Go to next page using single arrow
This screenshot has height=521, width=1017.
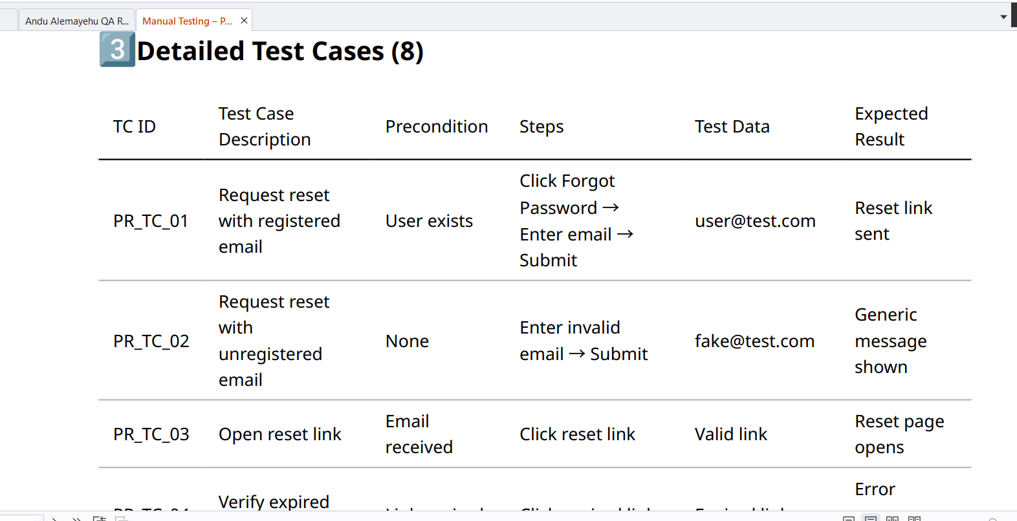click(x=55, y=518)
